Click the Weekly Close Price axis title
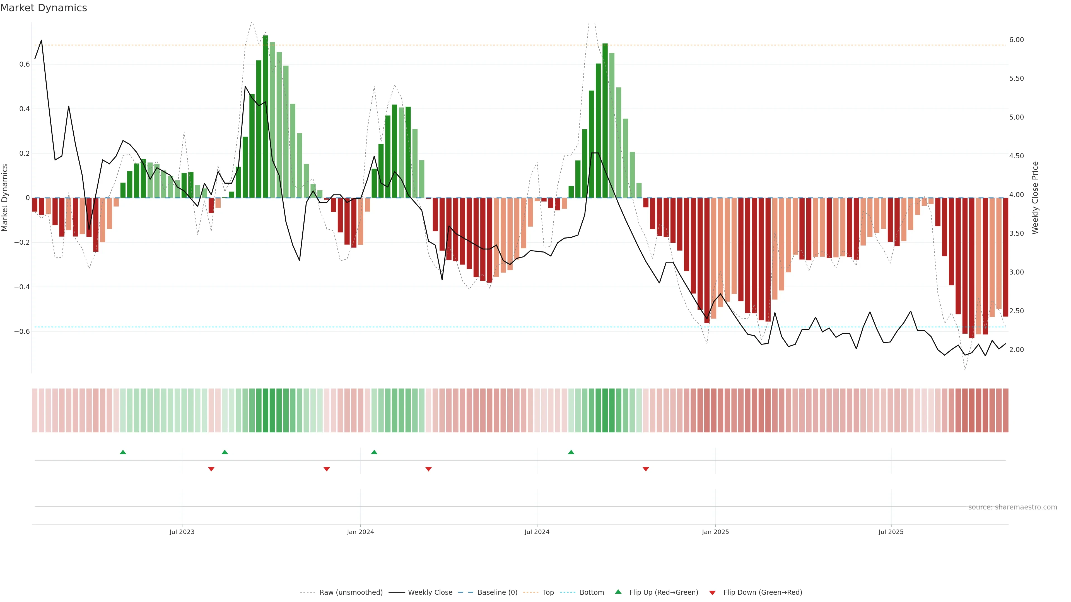This screenshot has width=1071, height=602. point(1035,198)
